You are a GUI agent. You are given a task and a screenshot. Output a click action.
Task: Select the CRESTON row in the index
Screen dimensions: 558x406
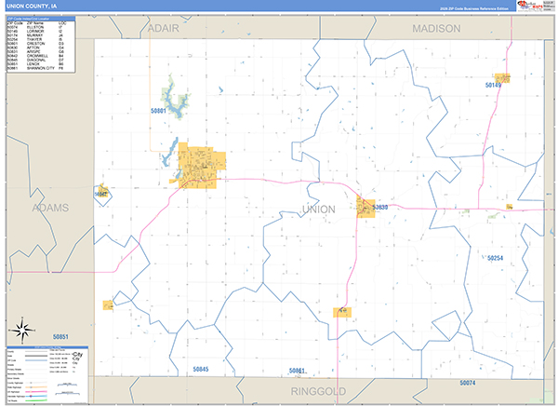coord(35,44)
